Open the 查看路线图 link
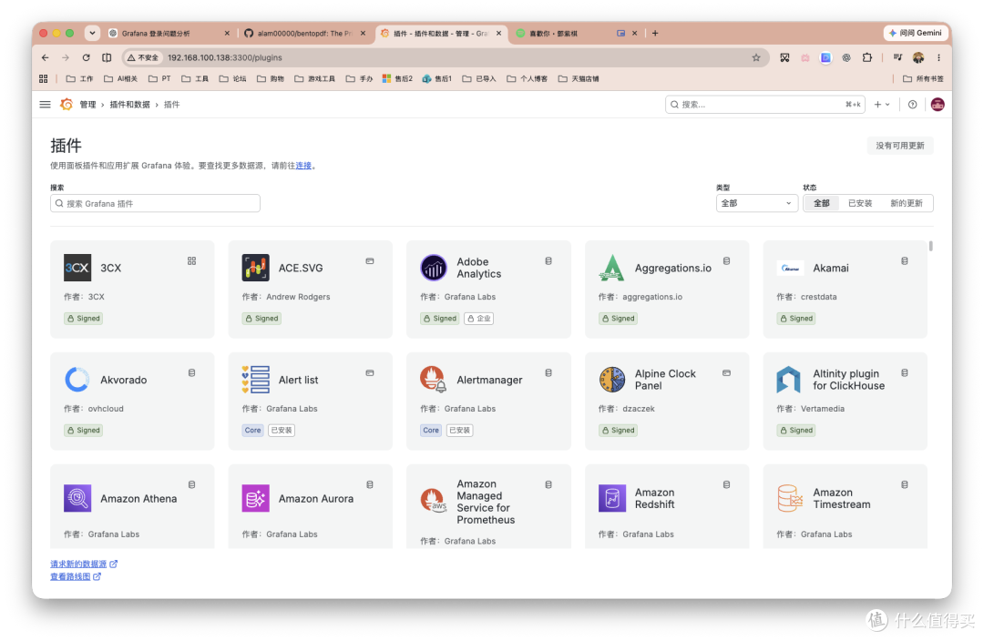 coord(76,576)
